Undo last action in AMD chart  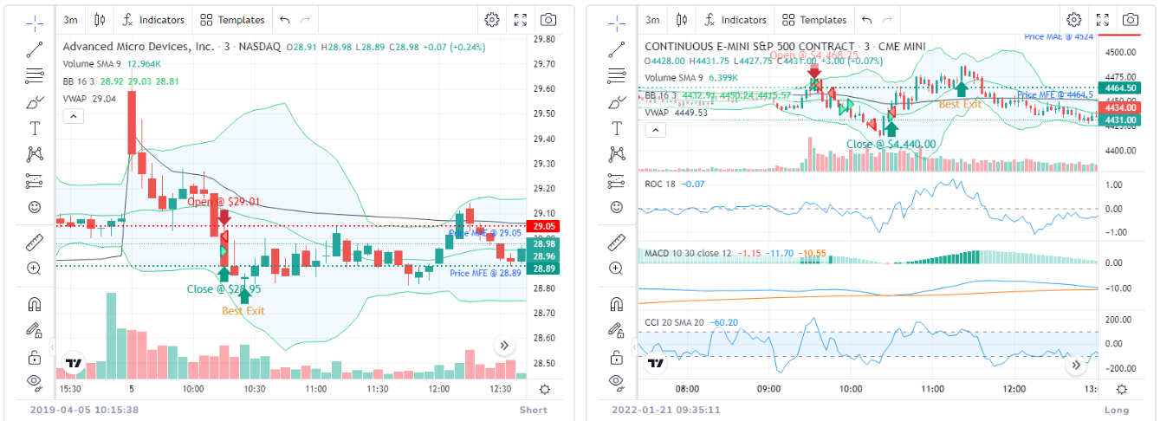(285, 20)
